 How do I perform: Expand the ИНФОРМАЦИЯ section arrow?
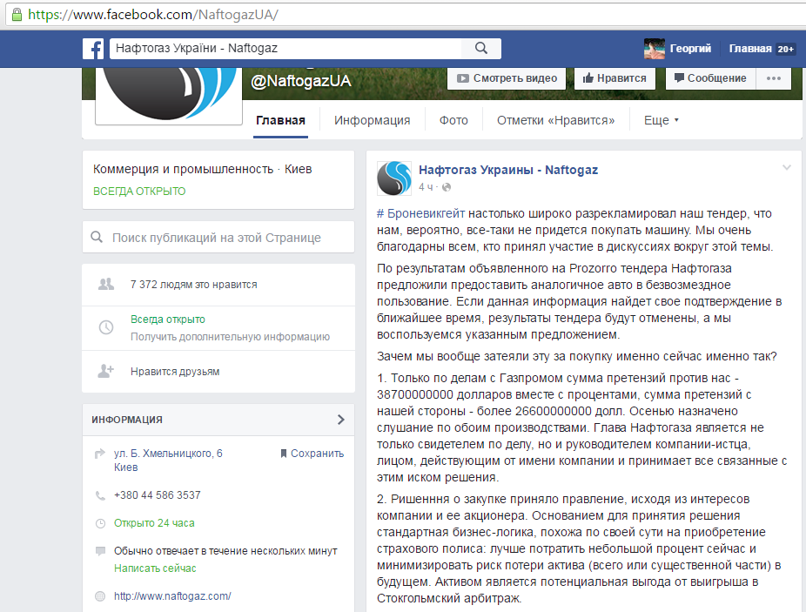point(340,420)
